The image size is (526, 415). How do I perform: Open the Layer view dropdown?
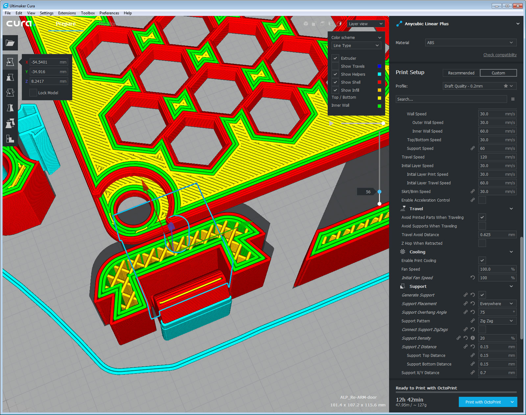[366, 24]
